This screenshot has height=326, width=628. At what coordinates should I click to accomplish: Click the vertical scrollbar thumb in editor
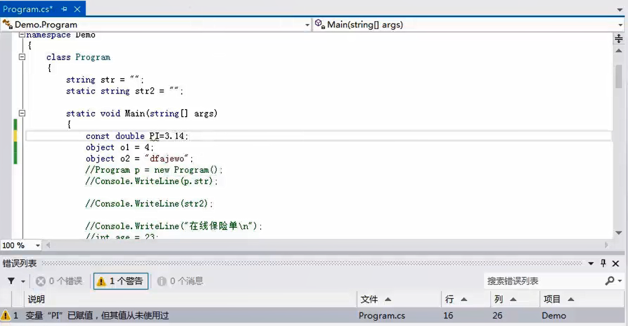[619, 76]
